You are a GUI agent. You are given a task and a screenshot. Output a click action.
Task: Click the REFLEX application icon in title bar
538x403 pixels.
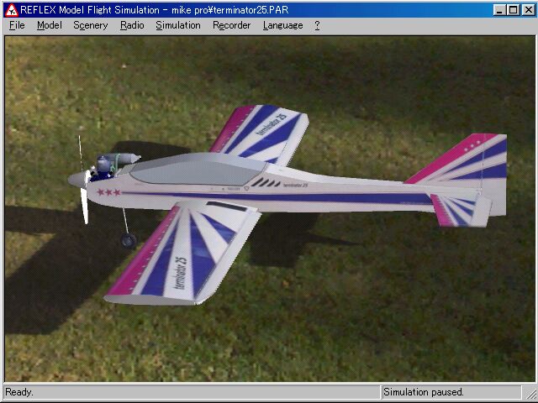click(x=11, y=10)
